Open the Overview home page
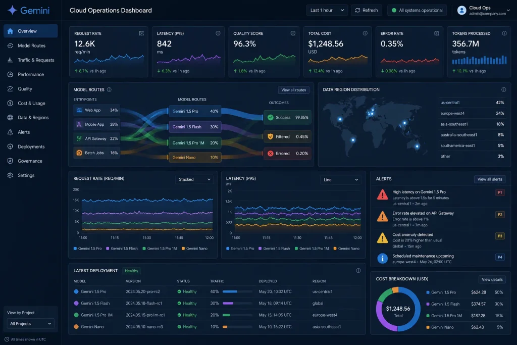Image resolution: width=517 pixels, height=345 pixels. tap(30, 31)
